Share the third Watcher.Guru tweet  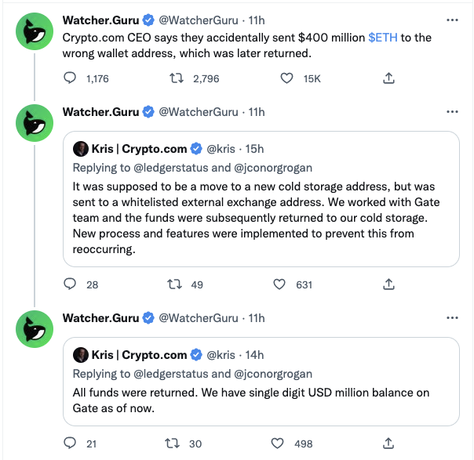[x=388, y=444]
